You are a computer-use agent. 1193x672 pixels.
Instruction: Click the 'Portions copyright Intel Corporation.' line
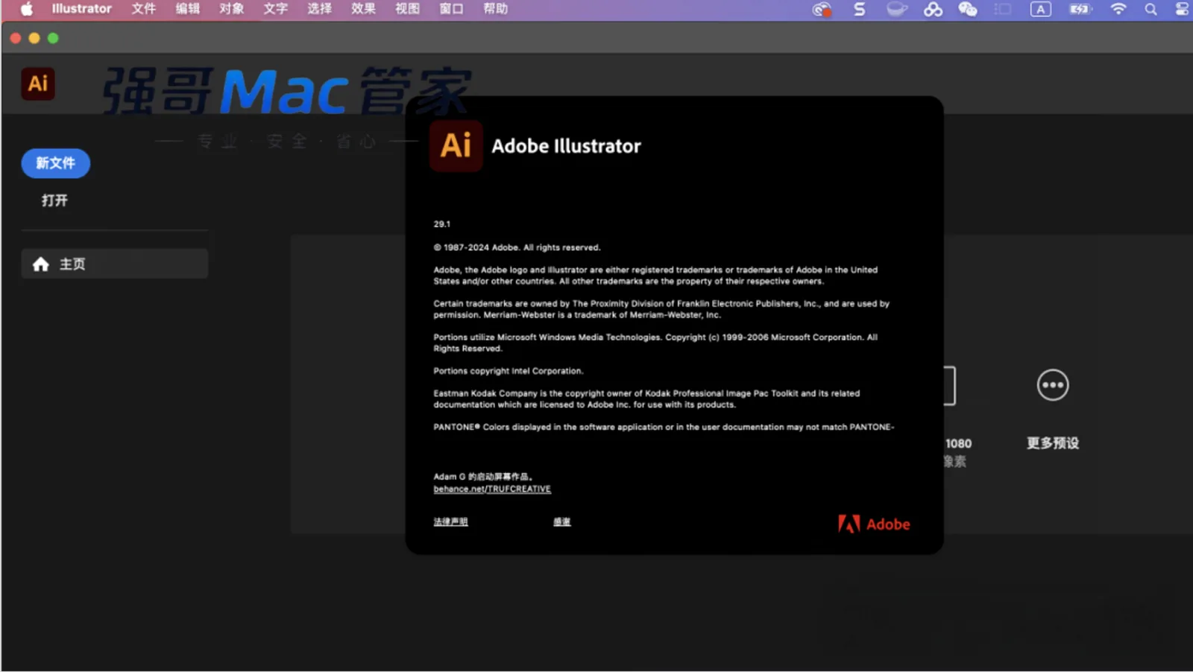click(x=509, y=371)
